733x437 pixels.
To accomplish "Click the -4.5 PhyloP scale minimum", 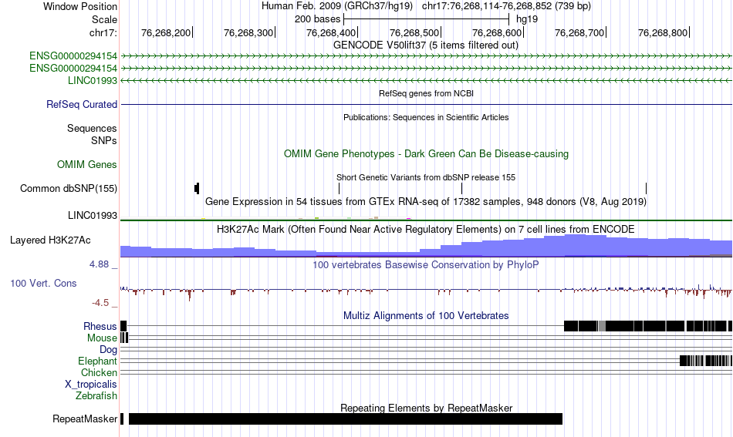I will tap(100, 303).
